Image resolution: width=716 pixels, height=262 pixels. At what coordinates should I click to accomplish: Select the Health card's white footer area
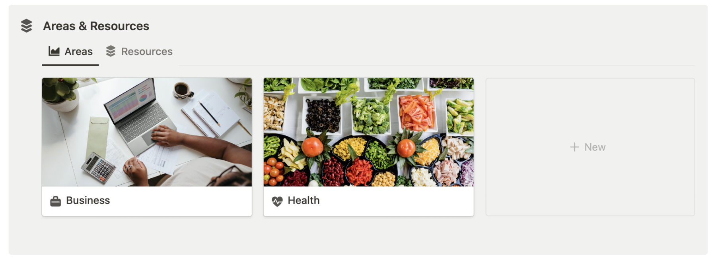pyautogui.click(x=369, y=201)
